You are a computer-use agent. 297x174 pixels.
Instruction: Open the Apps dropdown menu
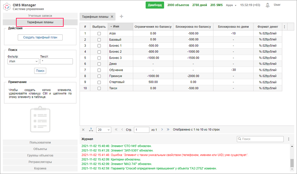point(231,5)
